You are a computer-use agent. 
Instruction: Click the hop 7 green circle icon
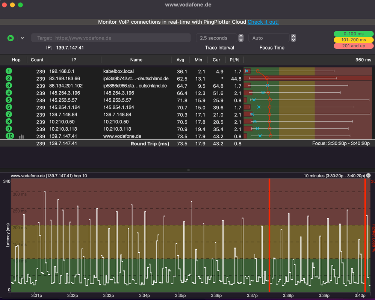point(9,114)
